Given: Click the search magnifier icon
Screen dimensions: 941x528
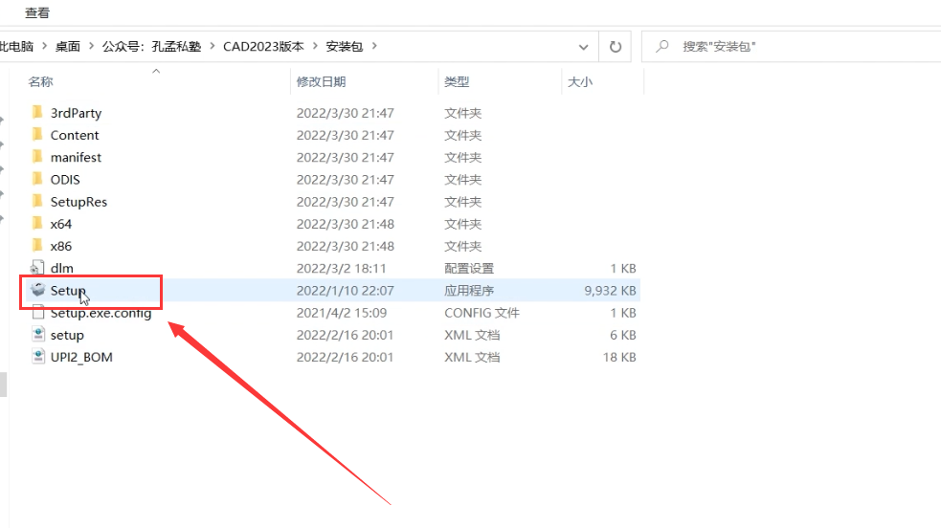Looking at the screenshot, I should (661, 46).
